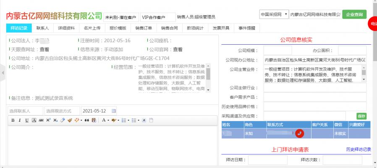The height and width of the screenshot is (168, 377).
Task: Apply strikethrough formatting in the editor
Action: 41,120
